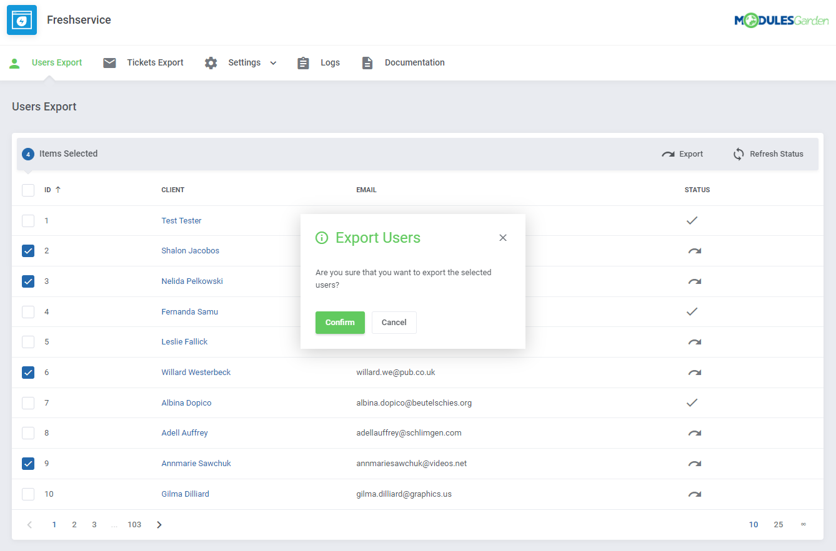Uncheck the checkbox for Willard Westerbeck

point(28,373)
